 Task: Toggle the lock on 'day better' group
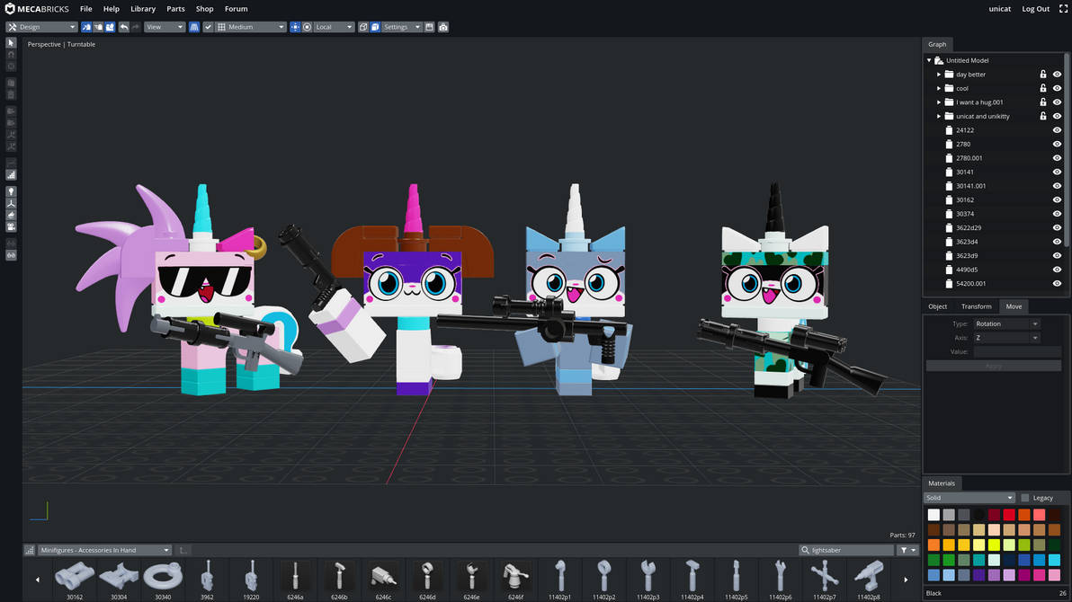1045,74
